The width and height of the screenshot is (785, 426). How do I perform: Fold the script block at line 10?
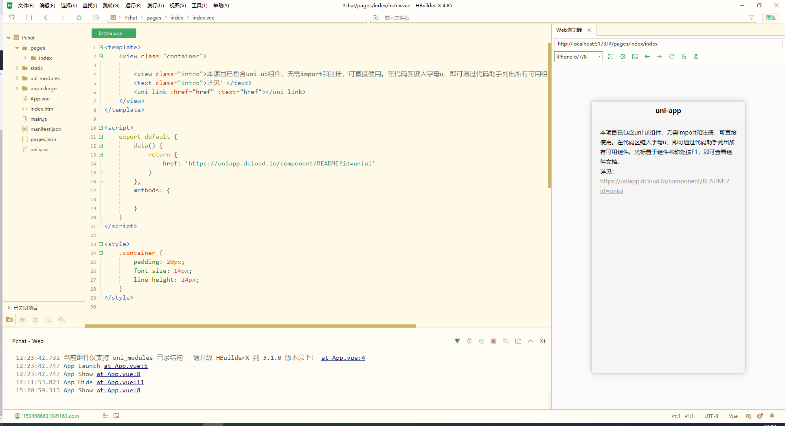click(101, 128)
